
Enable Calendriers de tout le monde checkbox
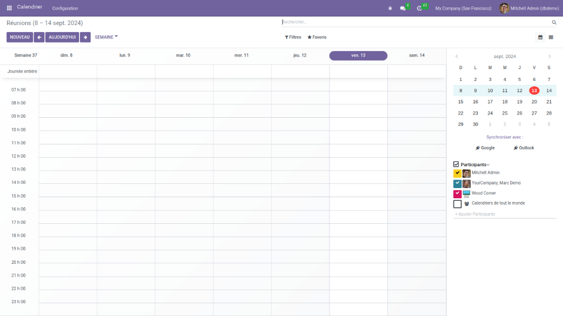(457, 204)
